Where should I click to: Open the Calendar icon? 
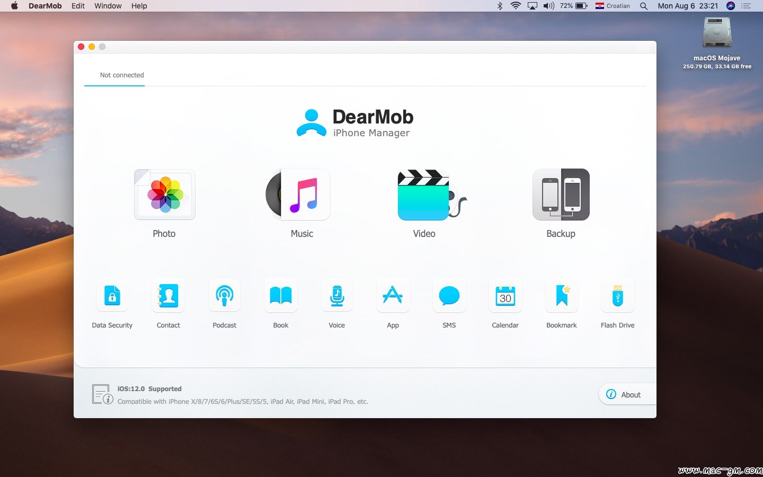[x=505, y=296]
